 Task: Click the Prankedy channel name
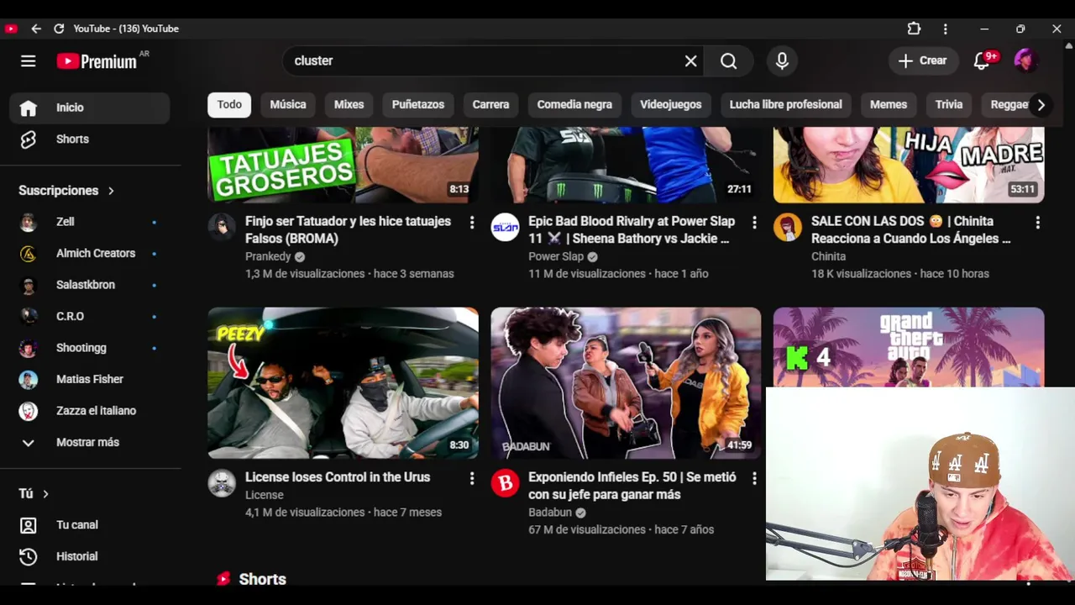pos(268,256)
